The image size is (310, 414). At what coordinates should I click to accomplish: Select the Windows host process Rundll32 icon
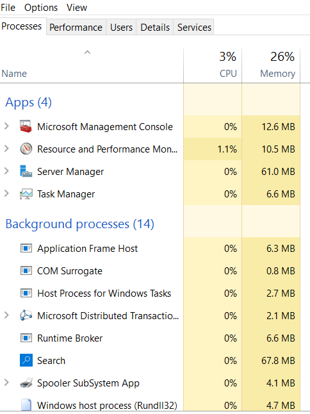26,405
